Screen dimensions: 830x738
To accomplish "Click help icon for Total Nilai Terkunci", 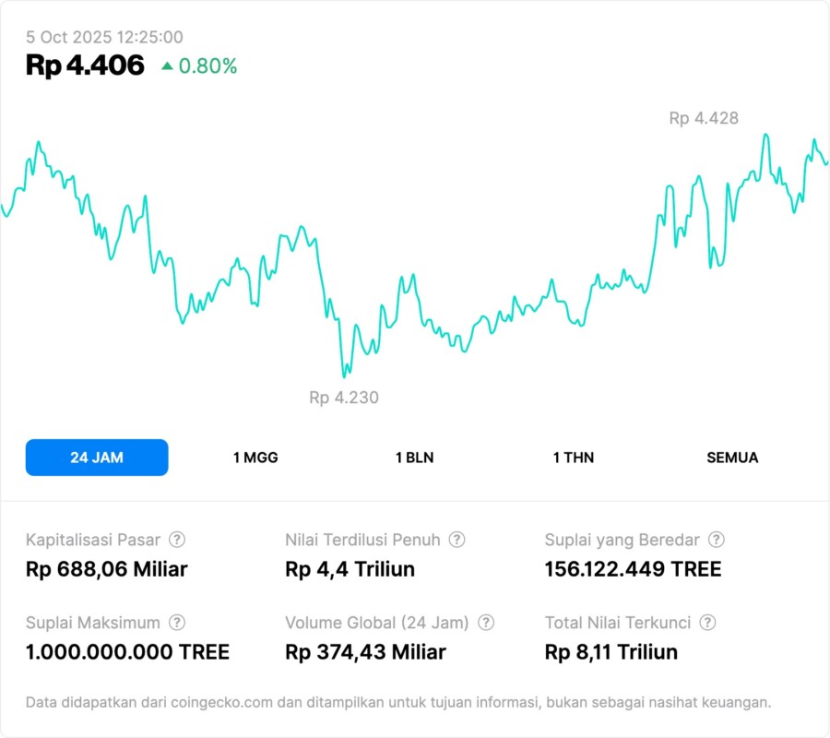I will [707, 623].
